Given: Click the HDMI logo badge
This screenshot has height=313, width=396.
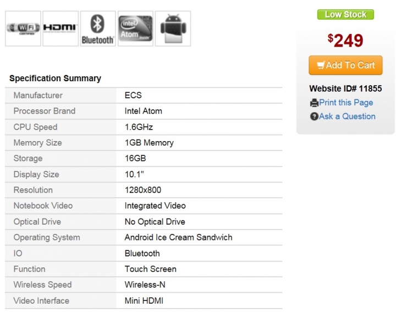Looking at the screenshot, I should pyautogui.click(x=61, y=29).
